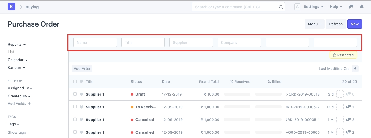The height and width of the screenshot is (138, 371).
Task: Tick the To Receive order checkbox
Action: [75, 107]
